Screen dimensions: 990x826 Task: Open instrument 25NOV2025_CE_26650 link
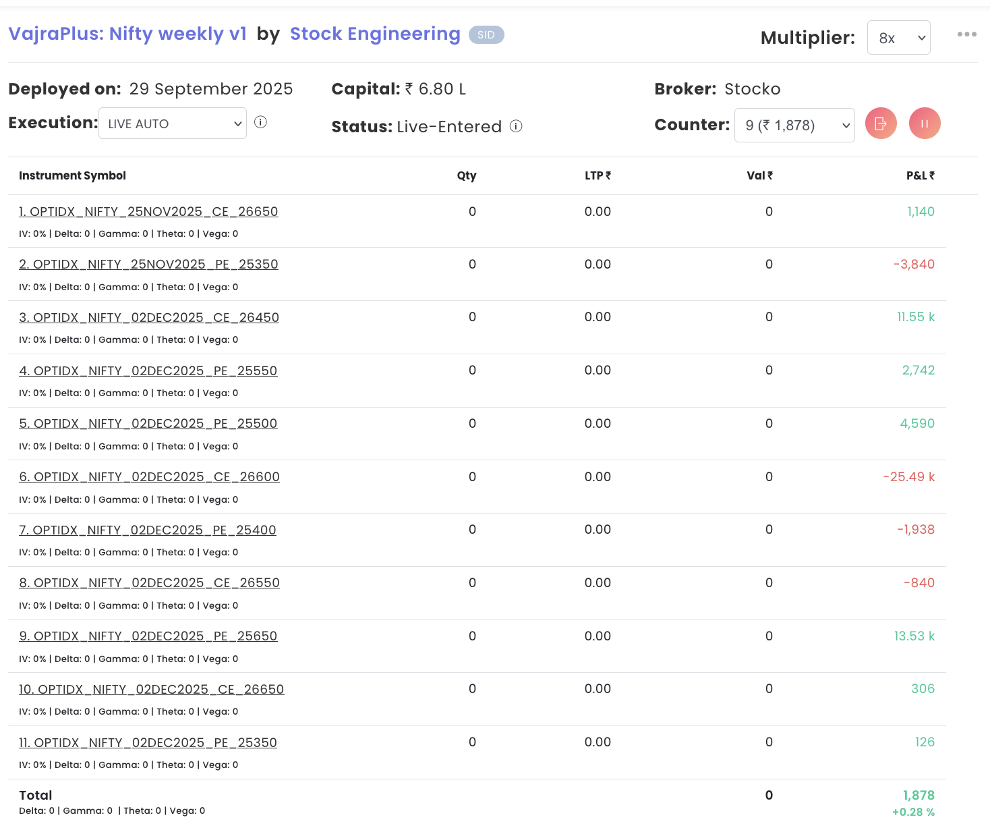click(x=148, y=212)
